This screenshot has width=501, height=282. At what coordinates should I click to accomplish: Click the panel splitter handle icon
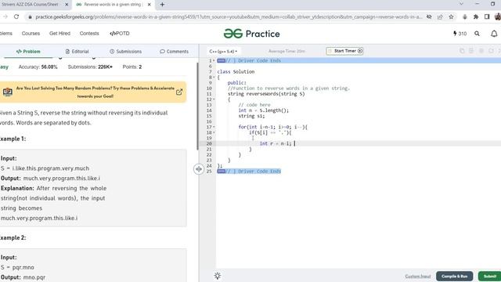pyautogui.click(x=199, y=169)
